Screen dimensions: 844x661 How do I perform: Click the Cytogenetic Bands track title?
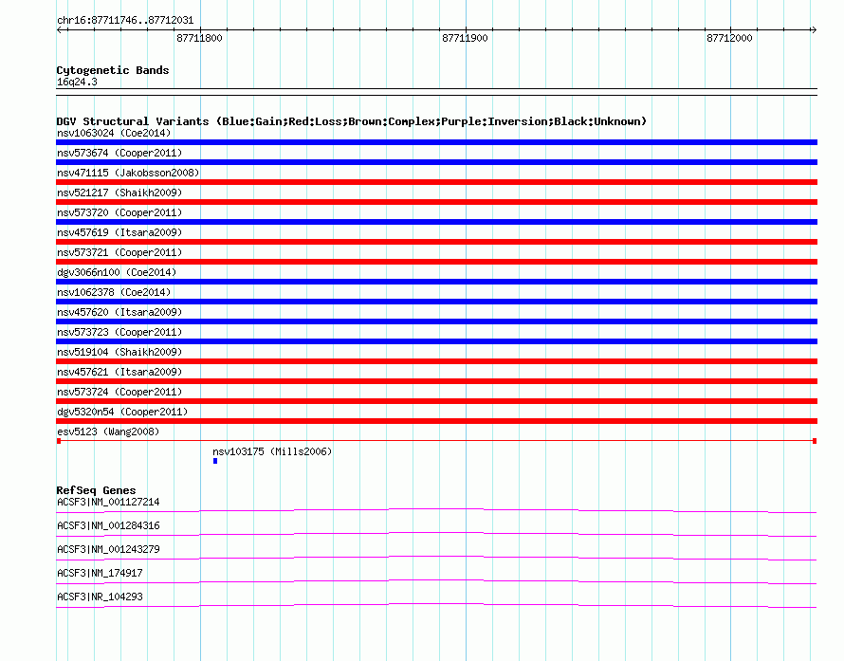113,70
